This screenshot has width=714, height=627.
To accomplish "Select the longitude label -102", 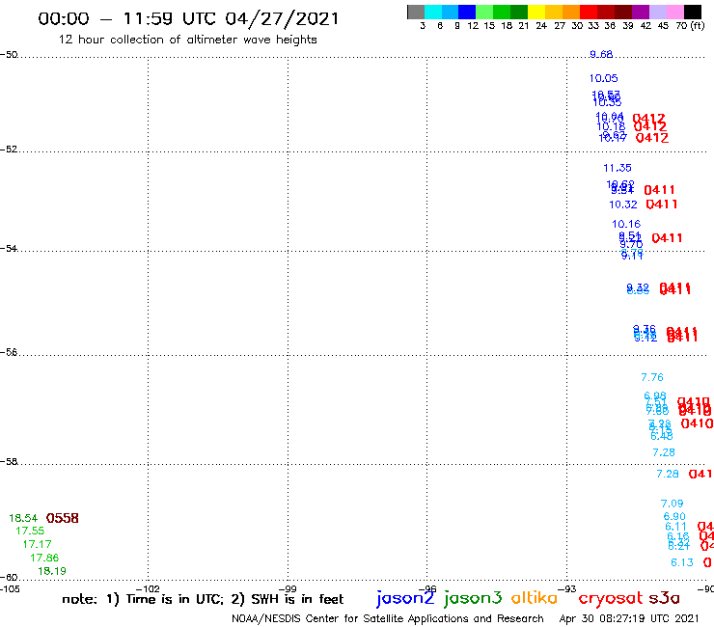I will [148, 589].
